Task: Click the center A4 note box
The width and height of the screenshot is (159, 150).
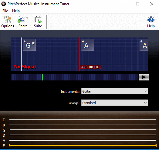Action: [87, 45]
